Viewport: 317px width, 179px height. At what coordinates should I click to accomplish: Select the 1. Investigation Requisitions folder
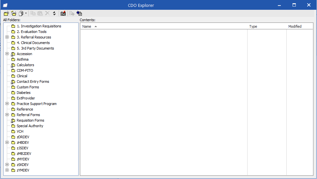coord(39,26)
